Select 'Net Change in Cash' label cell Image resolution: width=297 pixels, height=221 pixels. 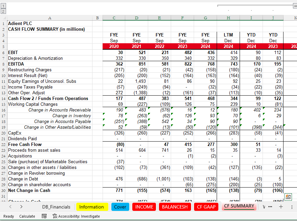tap(50, 191)
